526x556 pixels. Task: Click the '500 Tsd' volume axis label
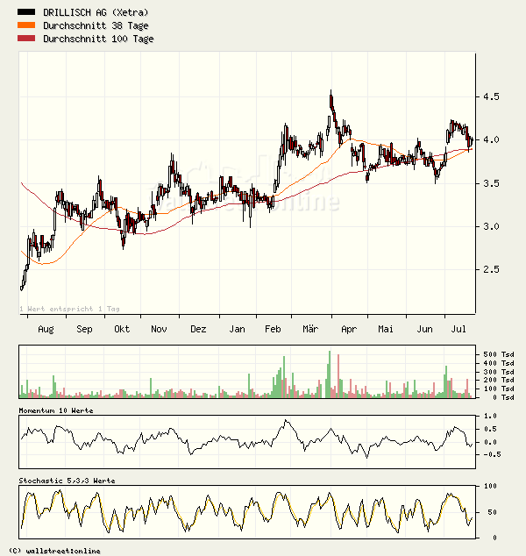pos(498,354)
